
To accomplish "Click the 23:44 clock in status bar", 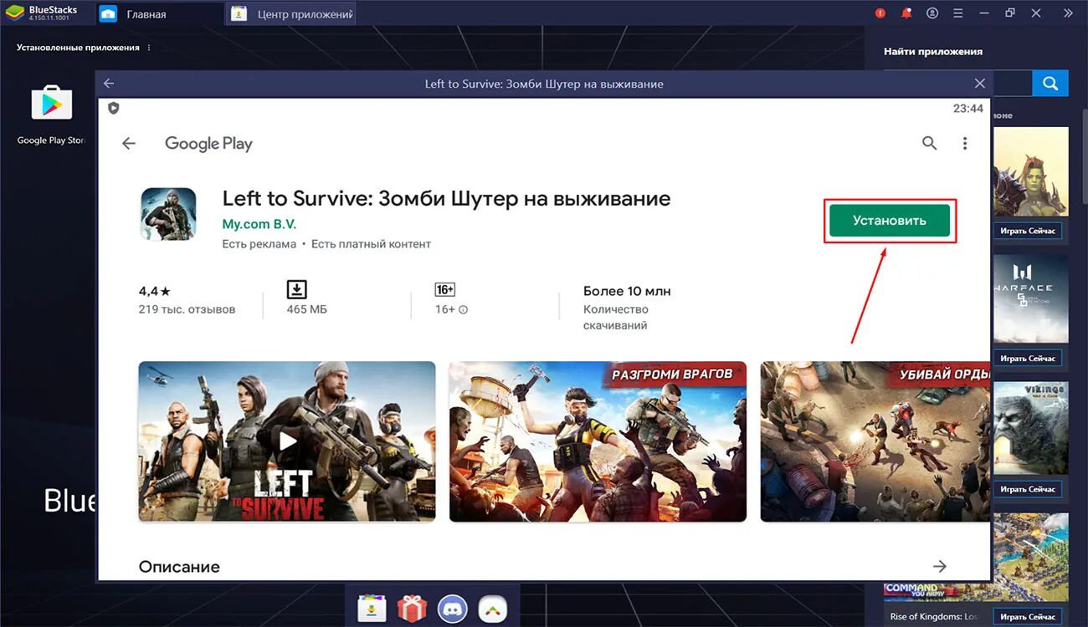I will 967,109.
